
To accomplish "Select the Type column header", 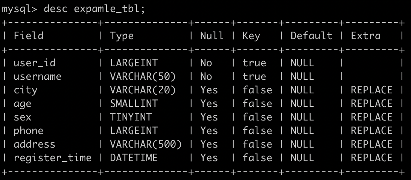I will (122, 36).
